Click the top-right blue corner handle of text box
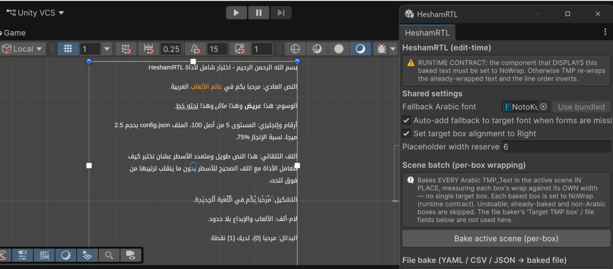This screenshot has height=269, width=613. click(297, 61)
